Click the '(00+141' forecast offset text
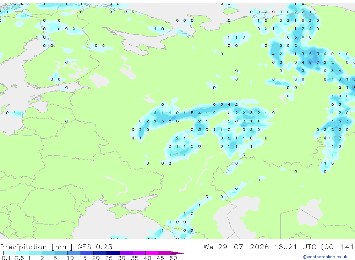This screenshot has height=260, width=355. point(337,247)
